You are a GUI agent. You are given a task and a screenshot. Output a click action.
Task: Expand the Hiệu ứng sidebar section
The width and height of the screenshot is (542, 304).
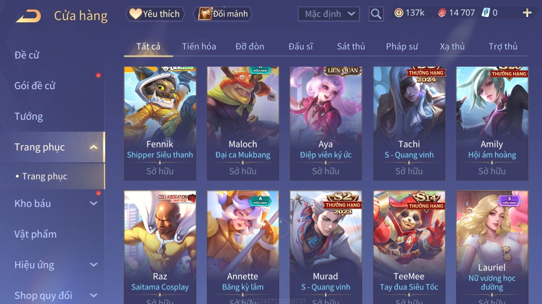pyautogui.click(x=94, y=265)
